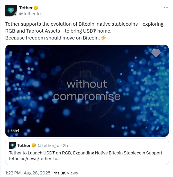Click the verified badge in the quoted tweet
Image resolution: width=173 pixels, height=177 pixels.
34,145
